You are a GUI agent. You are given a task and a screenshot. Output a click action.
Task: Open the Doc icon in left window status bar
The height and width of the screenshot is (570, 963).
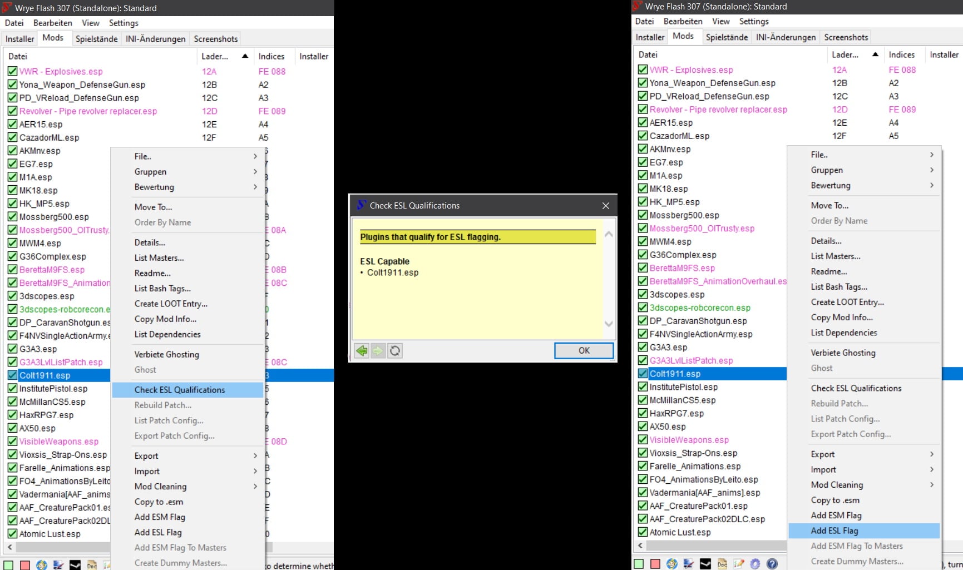[x=92, y=565]
